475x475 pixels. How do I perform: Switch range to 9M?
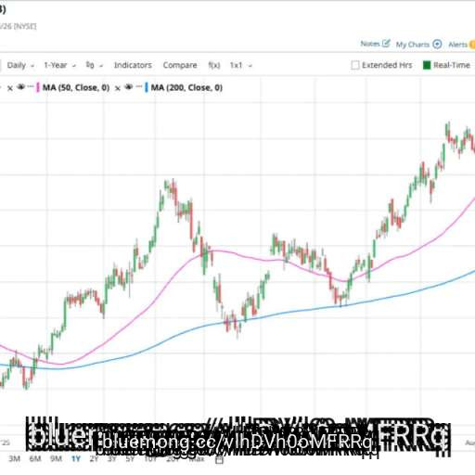click(56, 458)
